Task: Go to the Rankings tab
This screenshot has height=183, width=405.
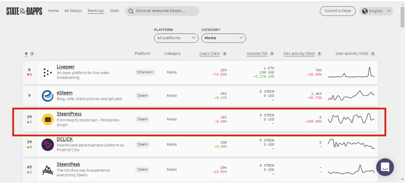Action: click(96, 11)
